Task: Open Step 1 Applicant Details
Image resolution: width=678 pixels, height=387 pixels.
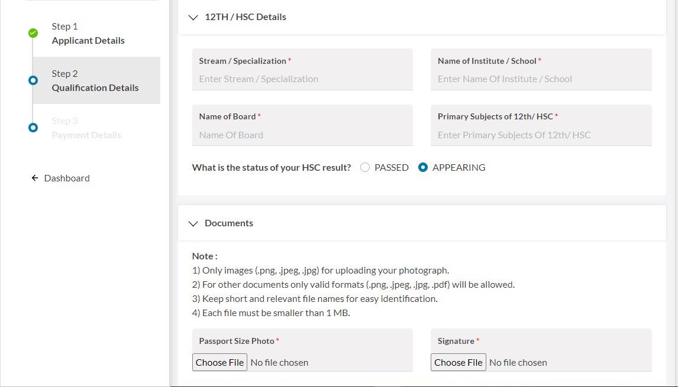Action: (x=88, y=34)
